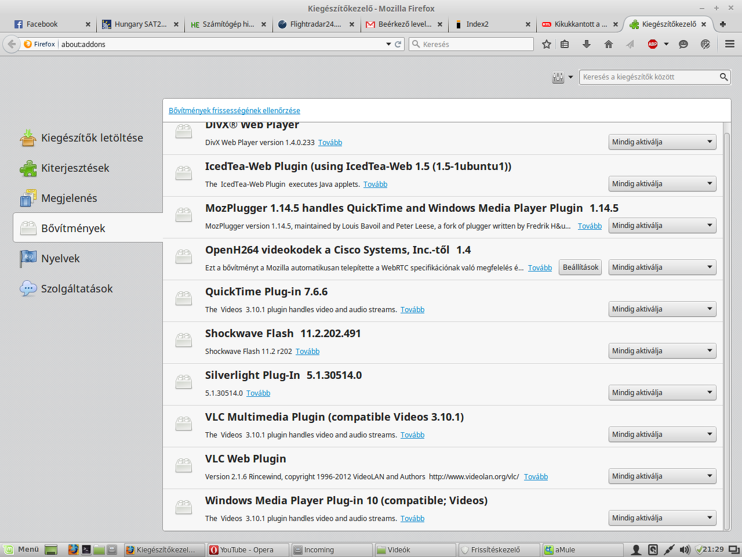742x557 pixels.
Task: Reload the about:addons page
Action: pyautogui.click(x=398, y=44)
